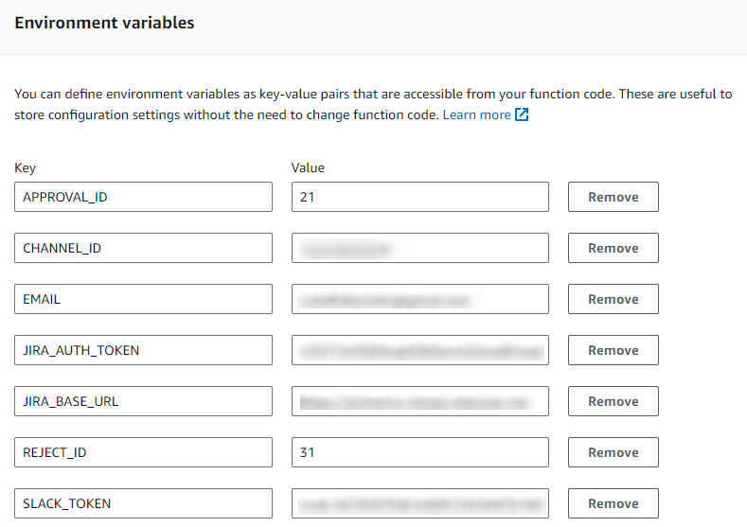Click the REJECT_ID key field

coord(143,452)
